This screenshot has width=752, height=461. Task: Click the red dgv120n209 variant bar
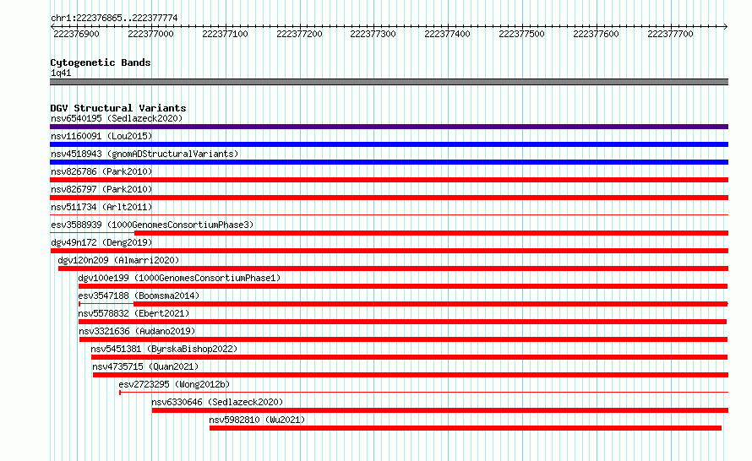[393, 268]
